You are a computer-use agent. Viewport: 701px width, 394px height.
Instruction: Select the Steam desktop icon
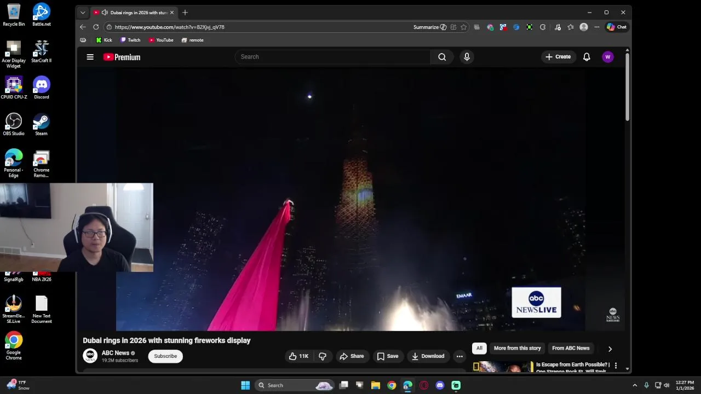pos(41,124)
